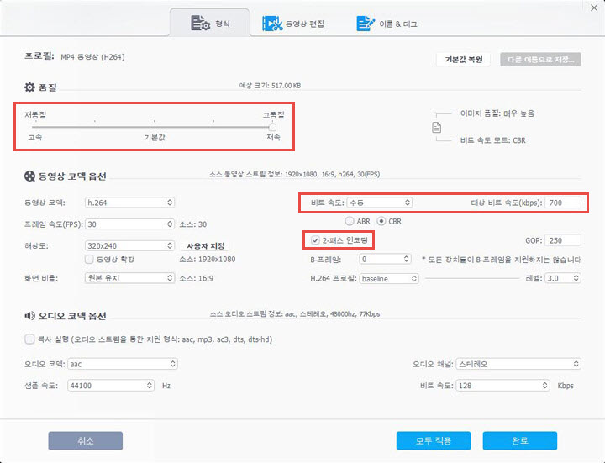Click the 기본값 복원 button

[x=463, y=60]
